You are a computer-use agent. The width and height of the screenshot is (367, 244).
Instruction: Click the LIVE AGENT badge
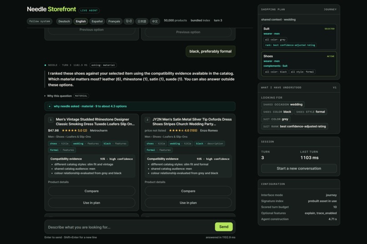tap(89, 10)
